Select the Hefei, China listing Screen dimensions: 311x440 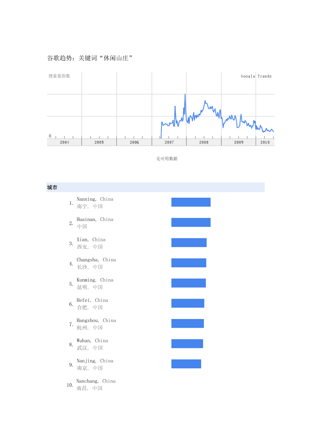[x=93, y=300]
